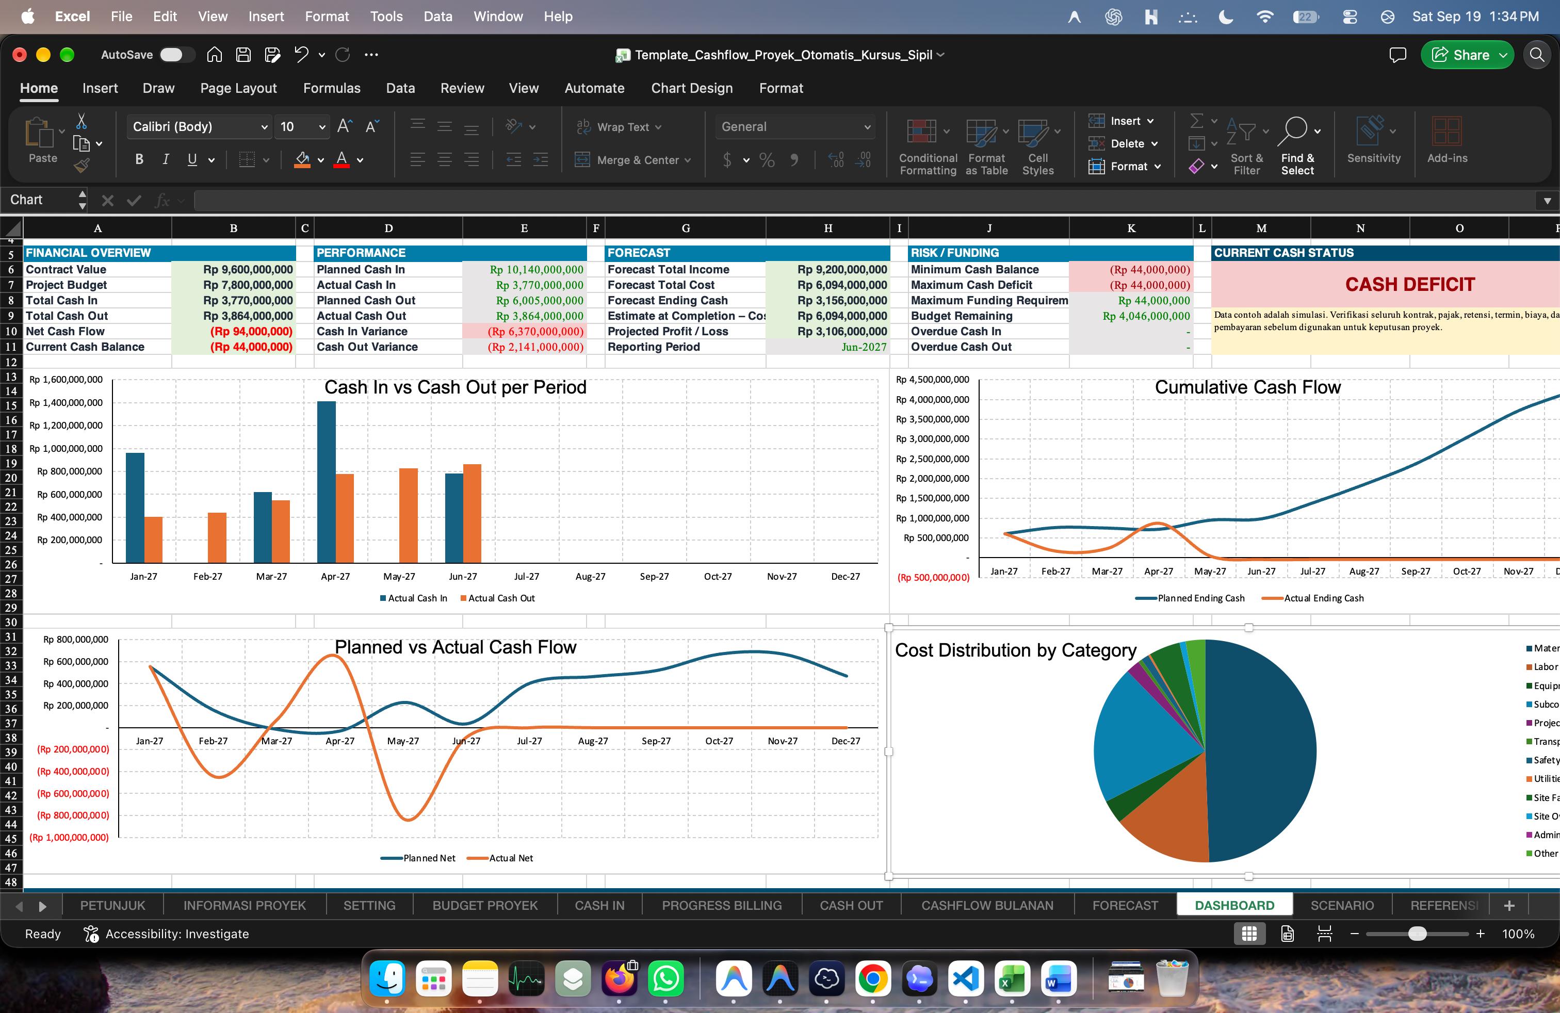Viewport: 1560px width, 1013px height.
Task: Switch to Page Break Preview icon
Action: [1325, 934]
